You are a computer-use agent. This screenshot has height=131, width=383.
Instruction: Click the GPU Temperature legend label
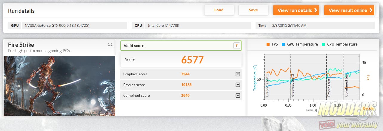pyautogui.click(x=302, y=44)
